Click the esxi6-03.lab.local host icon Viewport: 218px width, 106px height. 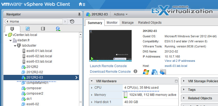coord(24,62)
